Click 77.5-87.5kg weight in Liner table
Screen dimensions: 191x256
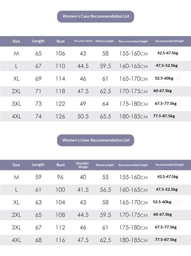166,240
